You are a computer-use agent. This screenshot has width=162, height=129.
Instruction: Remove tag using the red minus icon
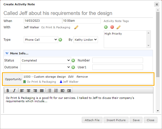pos(112,27)
